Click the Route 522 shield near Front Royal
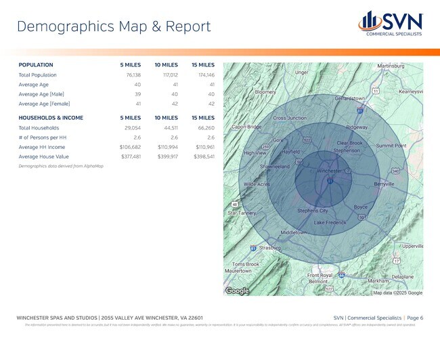 (328, 289)
